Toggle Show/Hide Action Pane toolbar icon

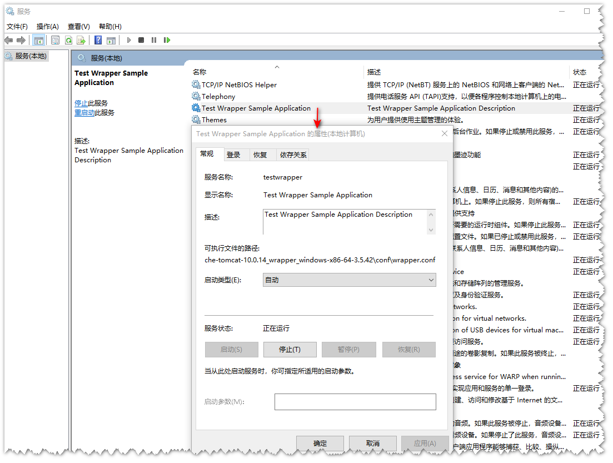[x=111, y=40]
